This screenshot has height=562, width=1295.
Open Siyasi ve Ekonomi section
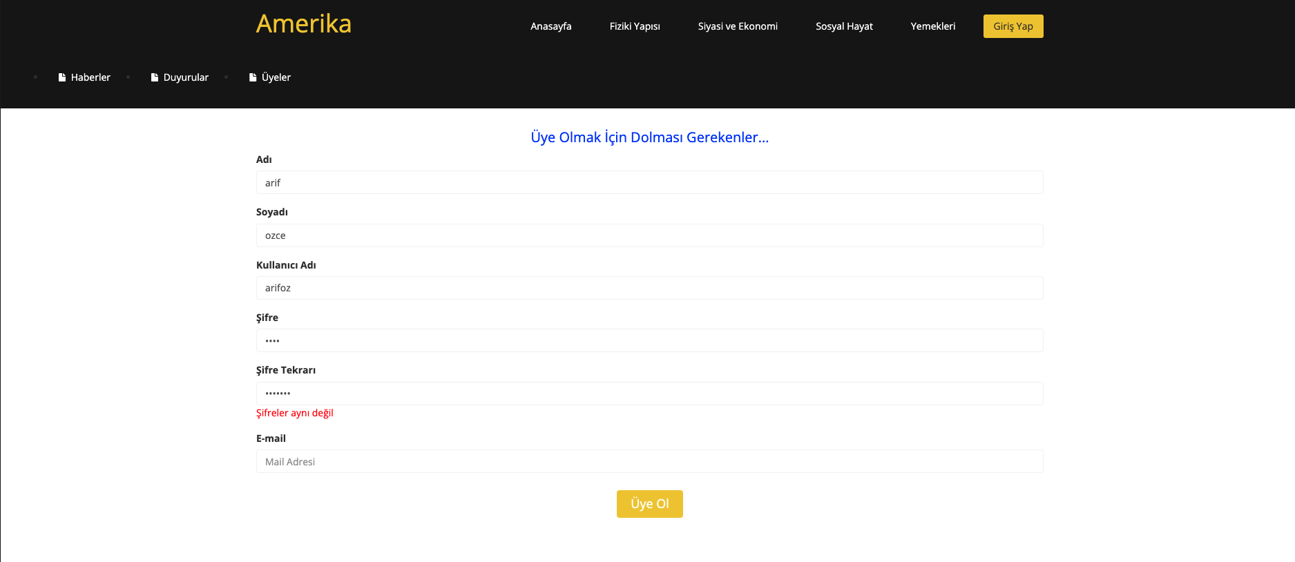pos(738,26)
